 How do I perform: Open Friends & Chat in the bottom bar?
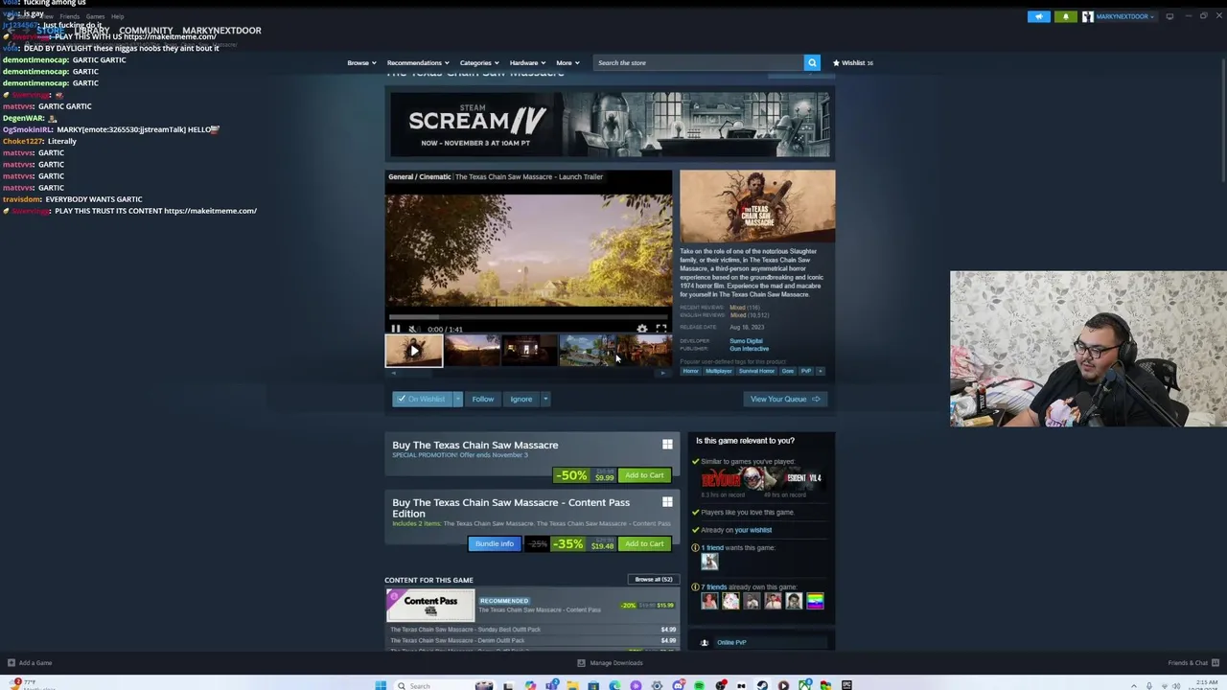click(x=1192, y=663)
